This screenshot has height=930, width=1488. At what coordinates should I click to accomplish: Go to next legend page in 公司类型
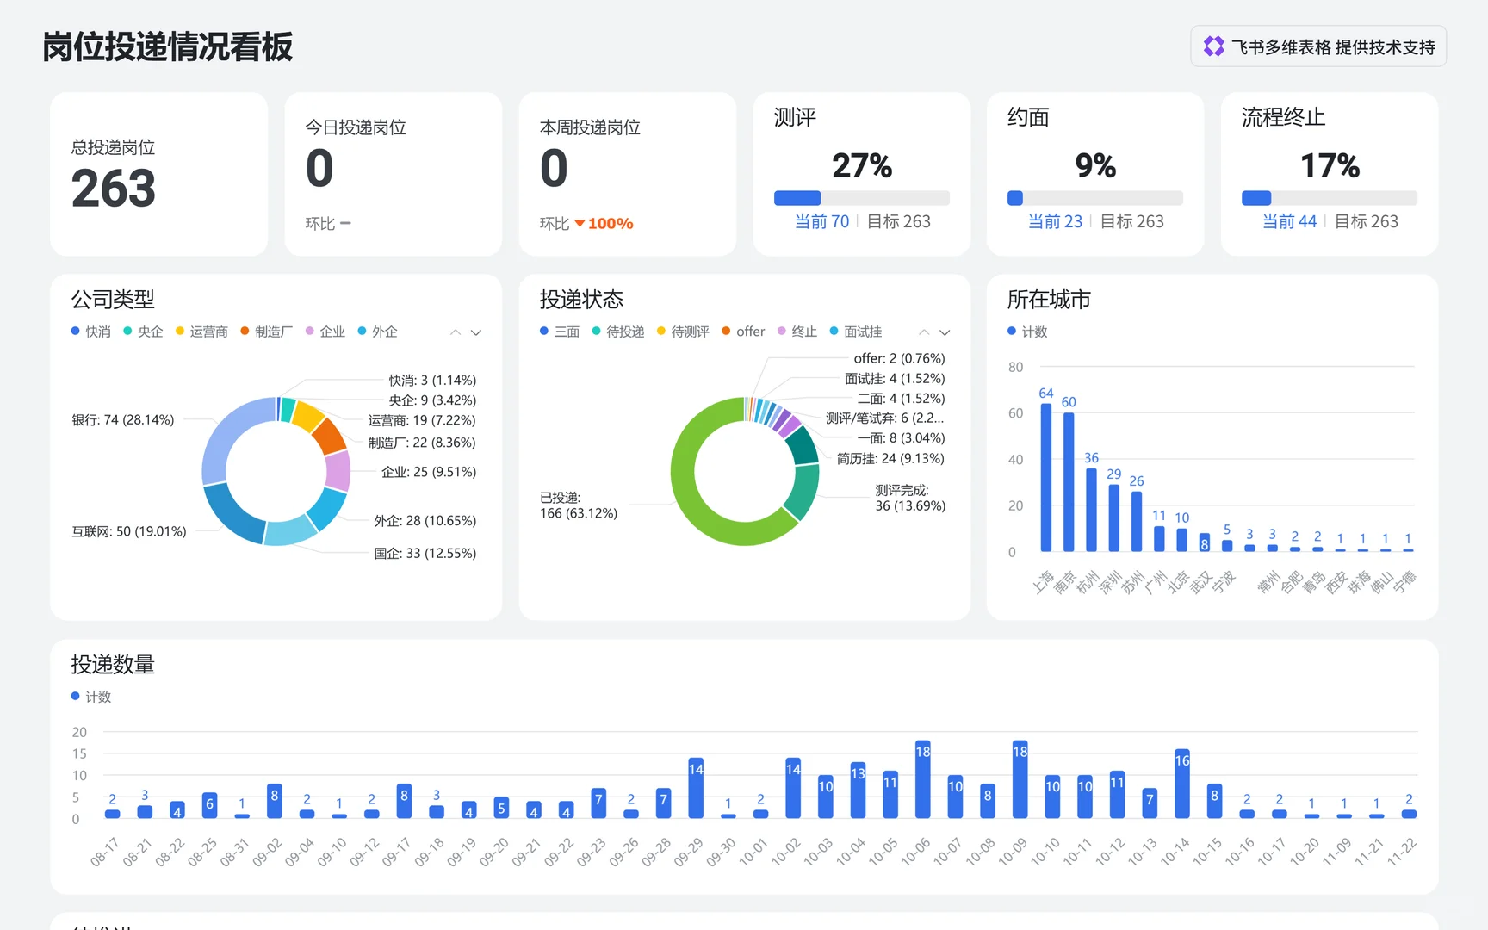[475, 332]
